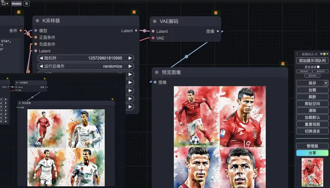
Task: Click fox badge above K采样器 node's left corner
Action: pyautogui.click(x=19, y=12)
